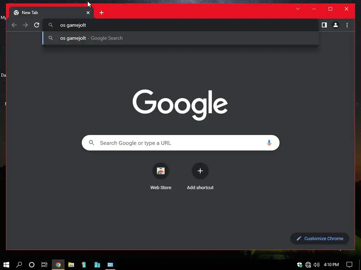
Task: Open the notification center
Action: 349,265
